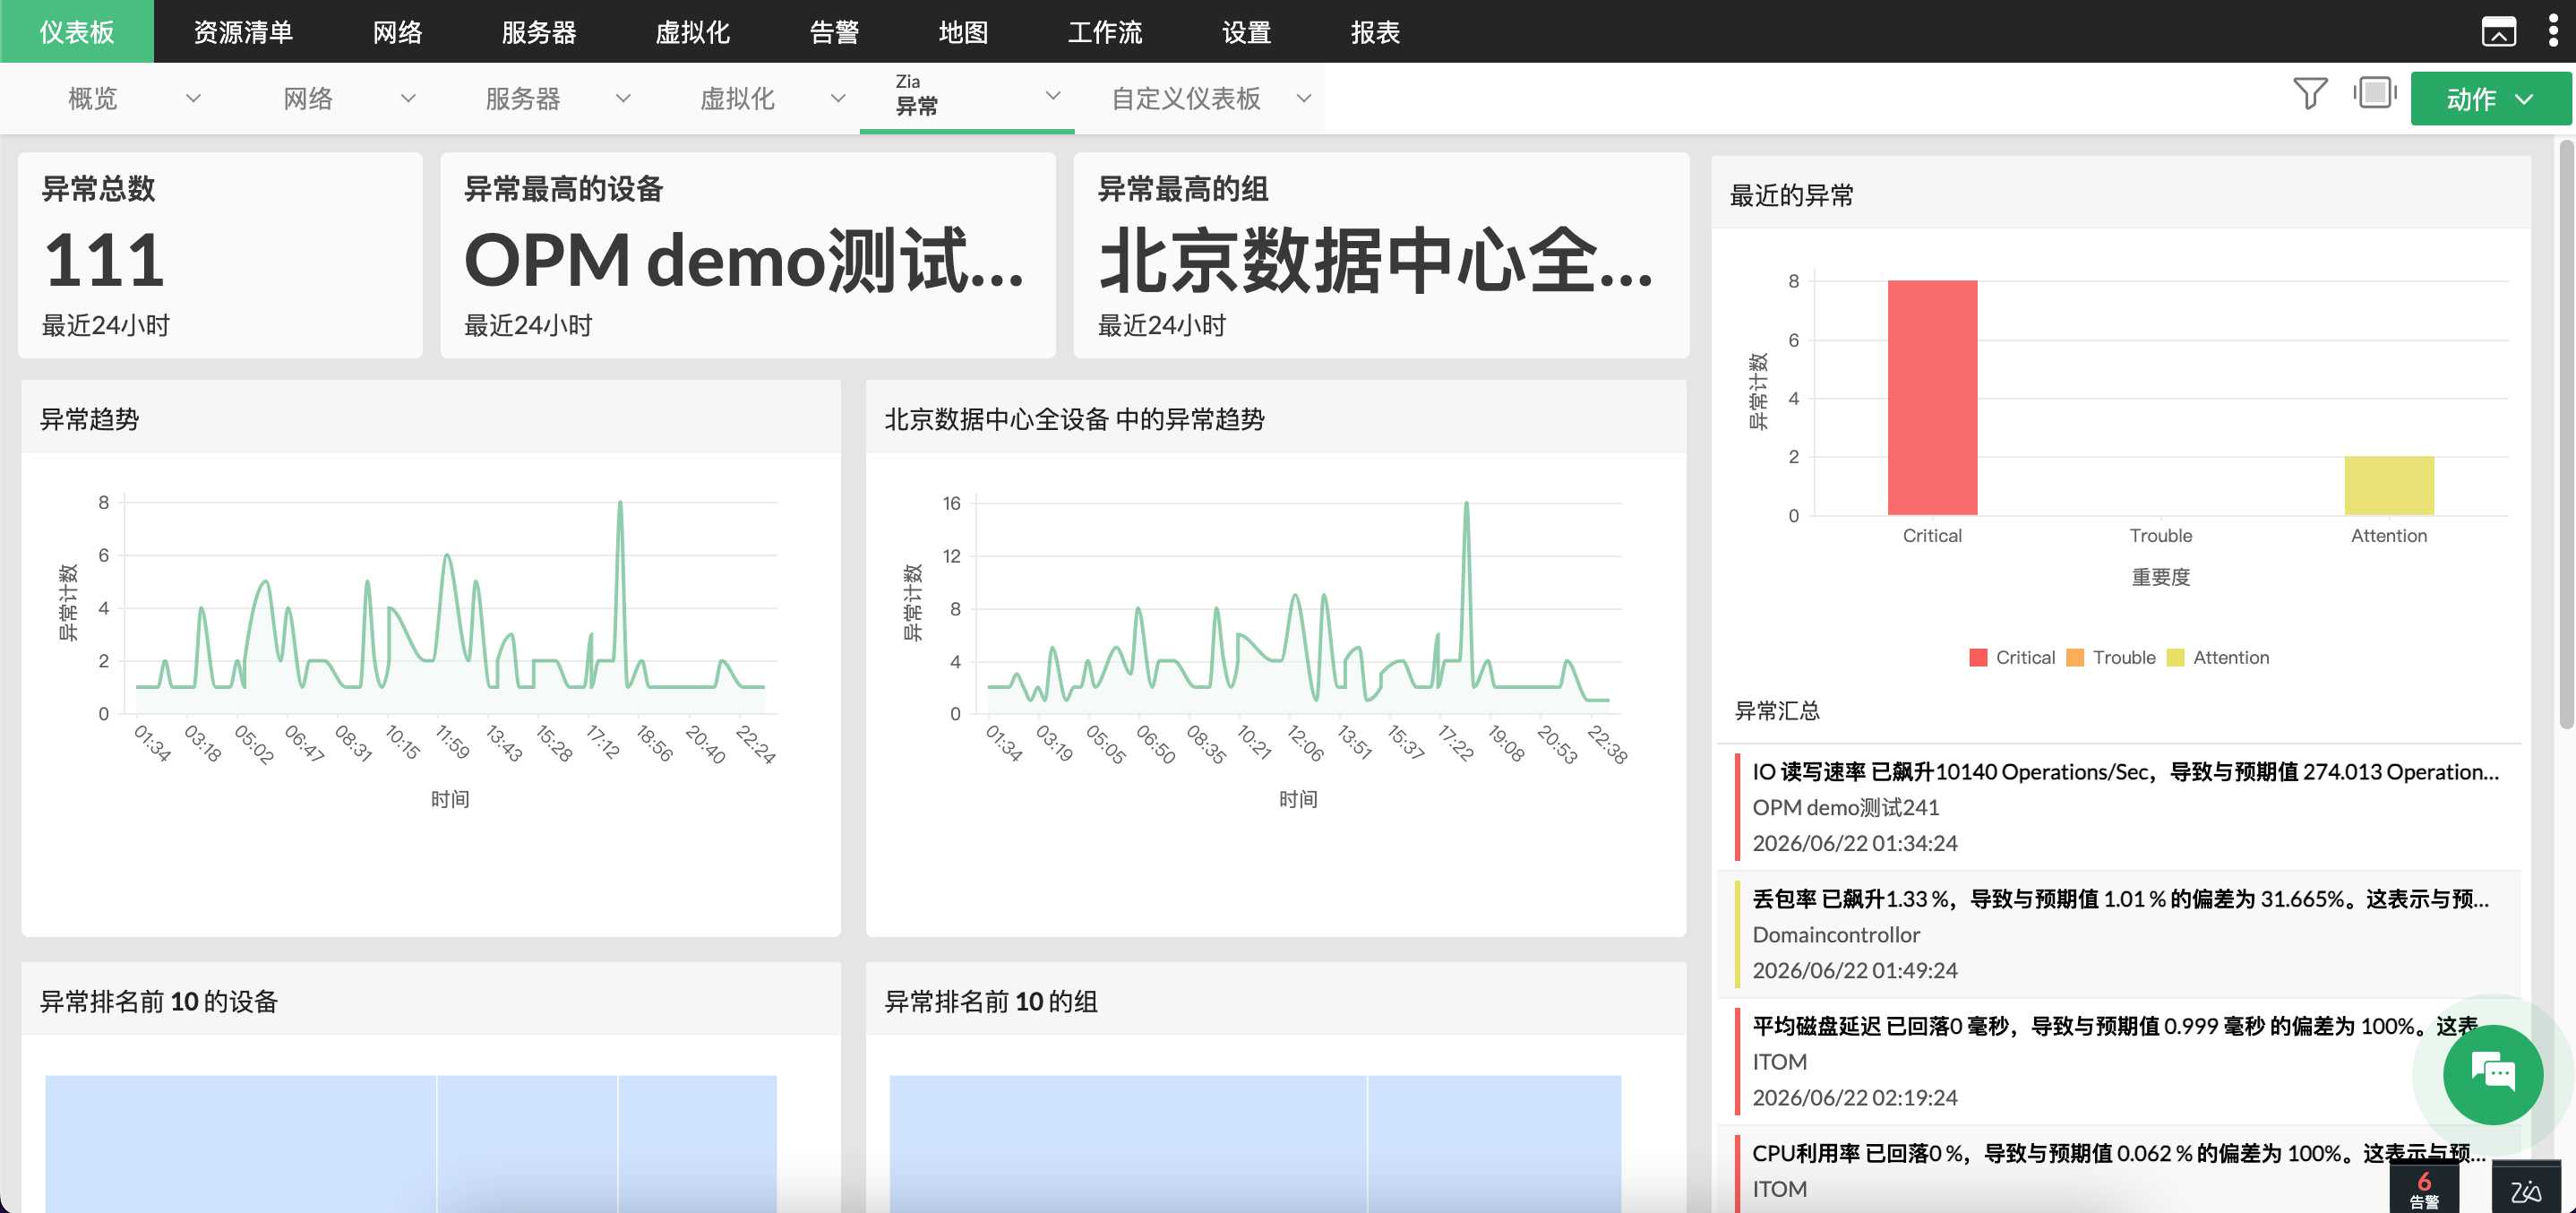This screenshot has width=2576, height=1213.
Task: Open the 虚拟化 top menu
Action: tap(692, 32)
